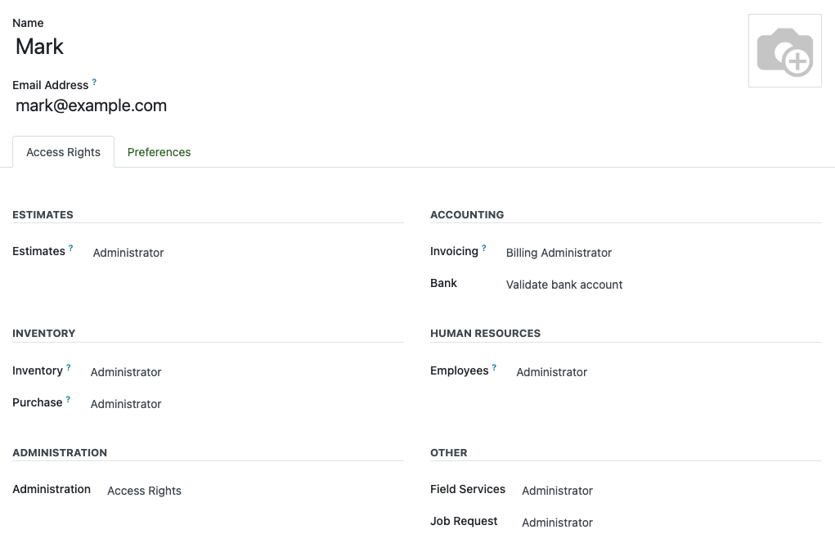Image resolution: width=835 pixels, height=543 pixels.
Task: Click the camera upload photo icon
Action: pyautogui.click(x=784, y=51)
